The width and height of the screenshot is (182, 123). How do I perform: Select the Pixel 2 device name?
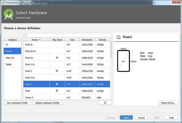[28, 84]
